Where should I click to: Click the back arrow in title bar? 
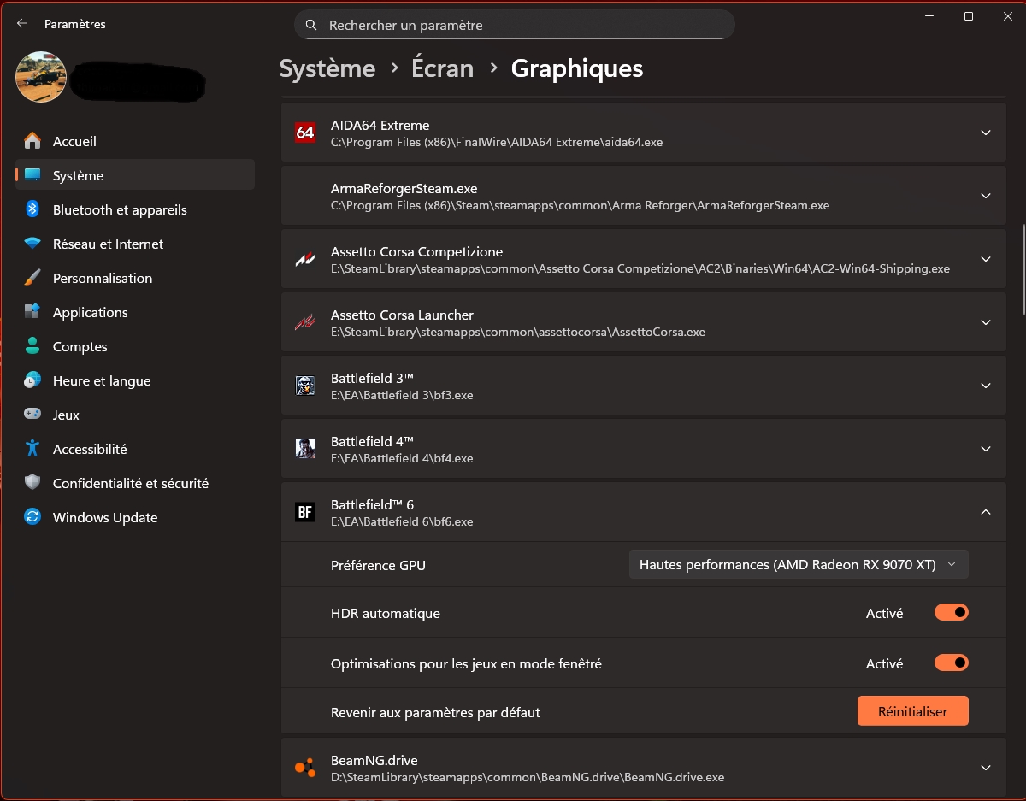pos(22,24)
